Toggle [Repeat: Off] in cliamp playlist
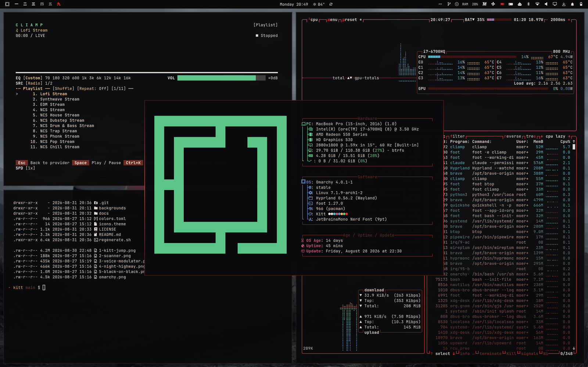588x367 pixels. tap(93, 88)
